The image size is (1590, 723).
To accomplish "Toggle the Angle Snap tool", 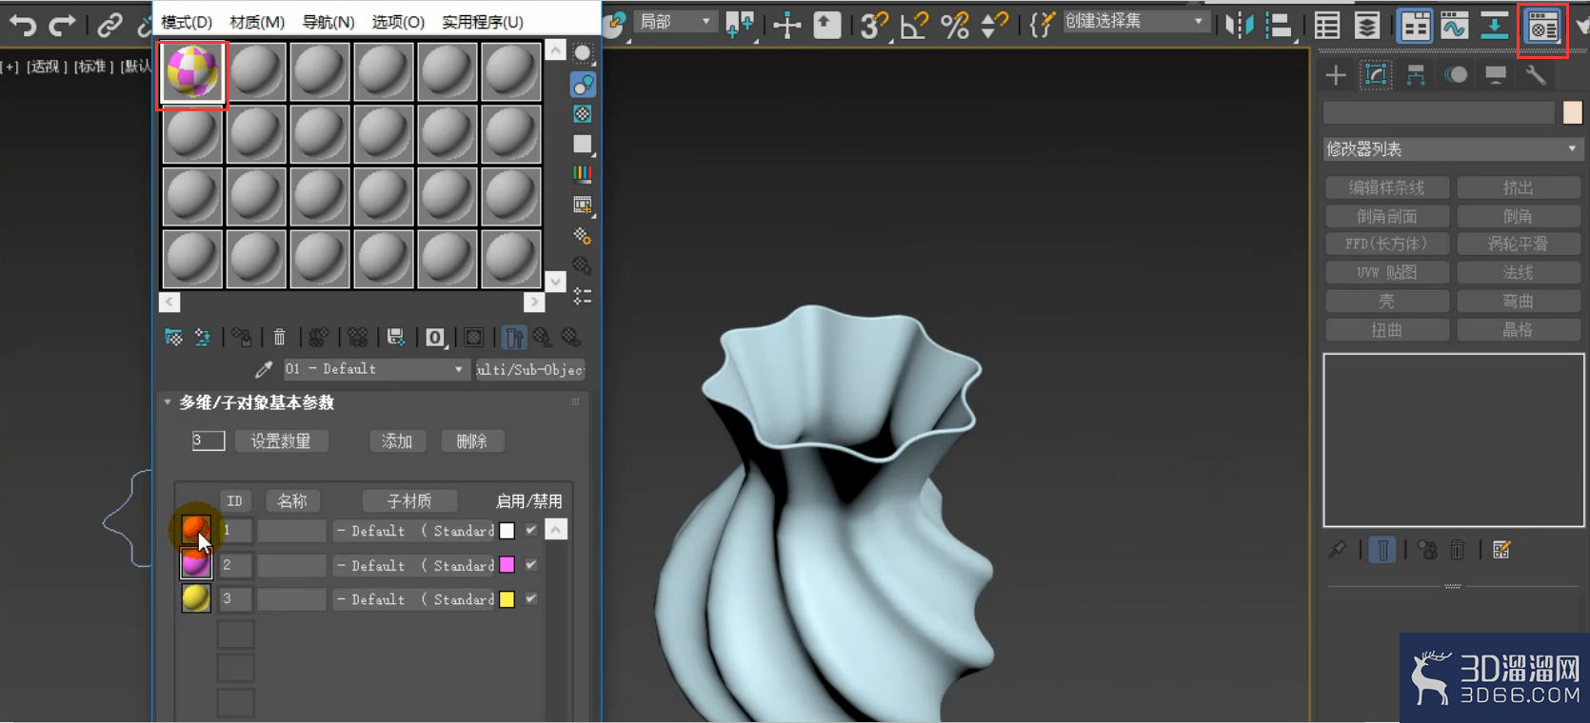I will (x=913, y=25).
